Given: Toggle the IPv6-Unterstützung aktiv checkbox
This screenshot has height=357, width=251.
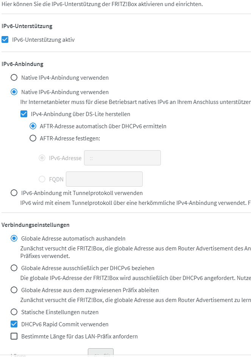Looking at the screenshot, I should click(x=5, y=39).
